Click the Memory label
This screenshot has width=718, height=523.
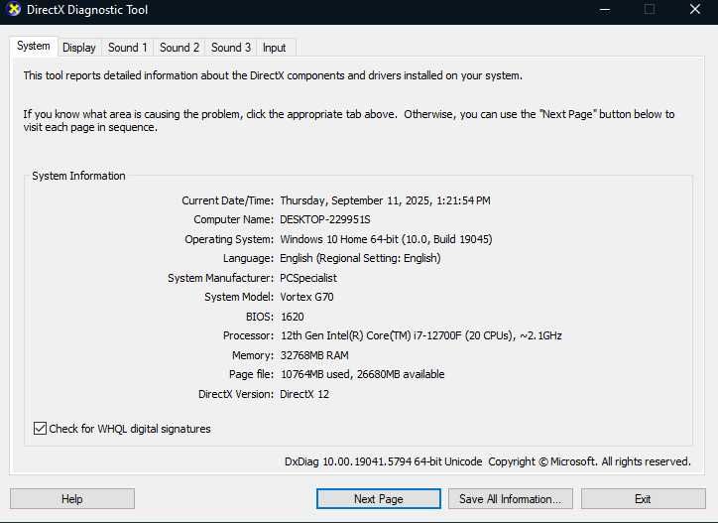tap(253, 355)
